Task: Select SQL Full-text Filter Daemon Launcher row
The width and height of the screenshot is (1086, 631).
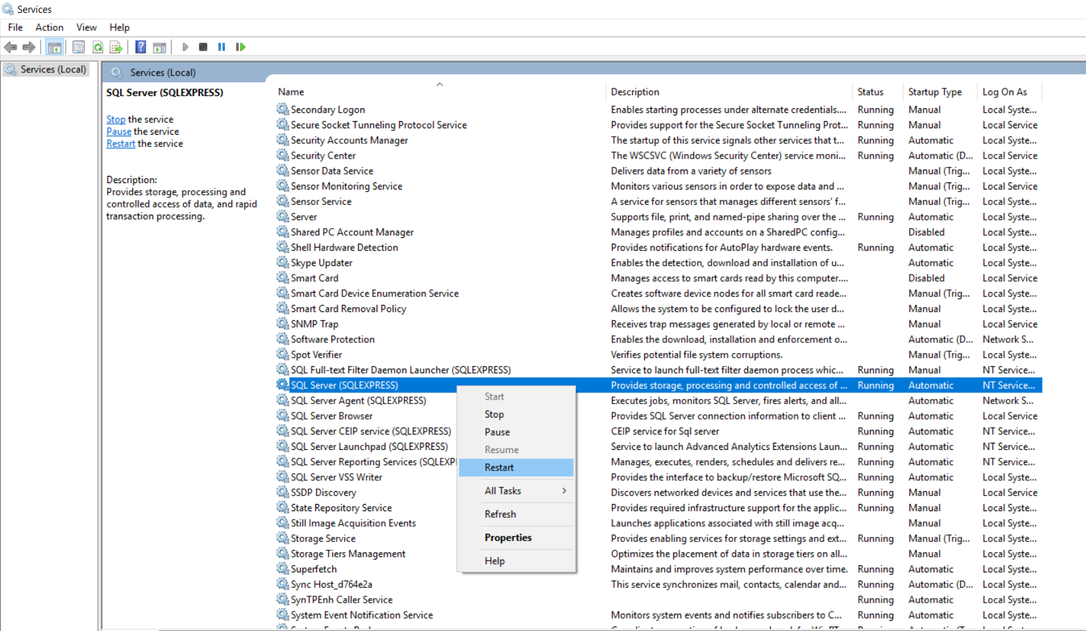Action: click(x=658, y=370)
